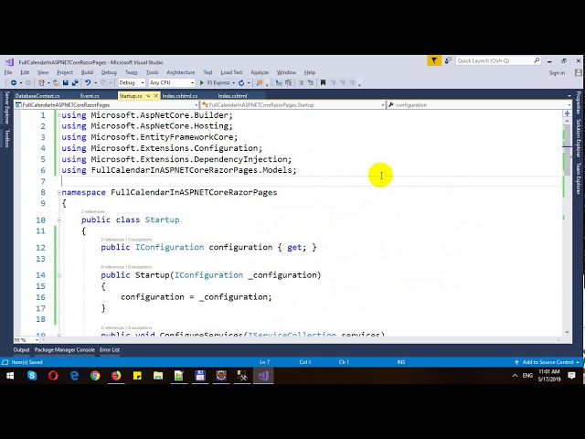
Task: Open Opera browser from the taskbar
Action: [53, 376]
